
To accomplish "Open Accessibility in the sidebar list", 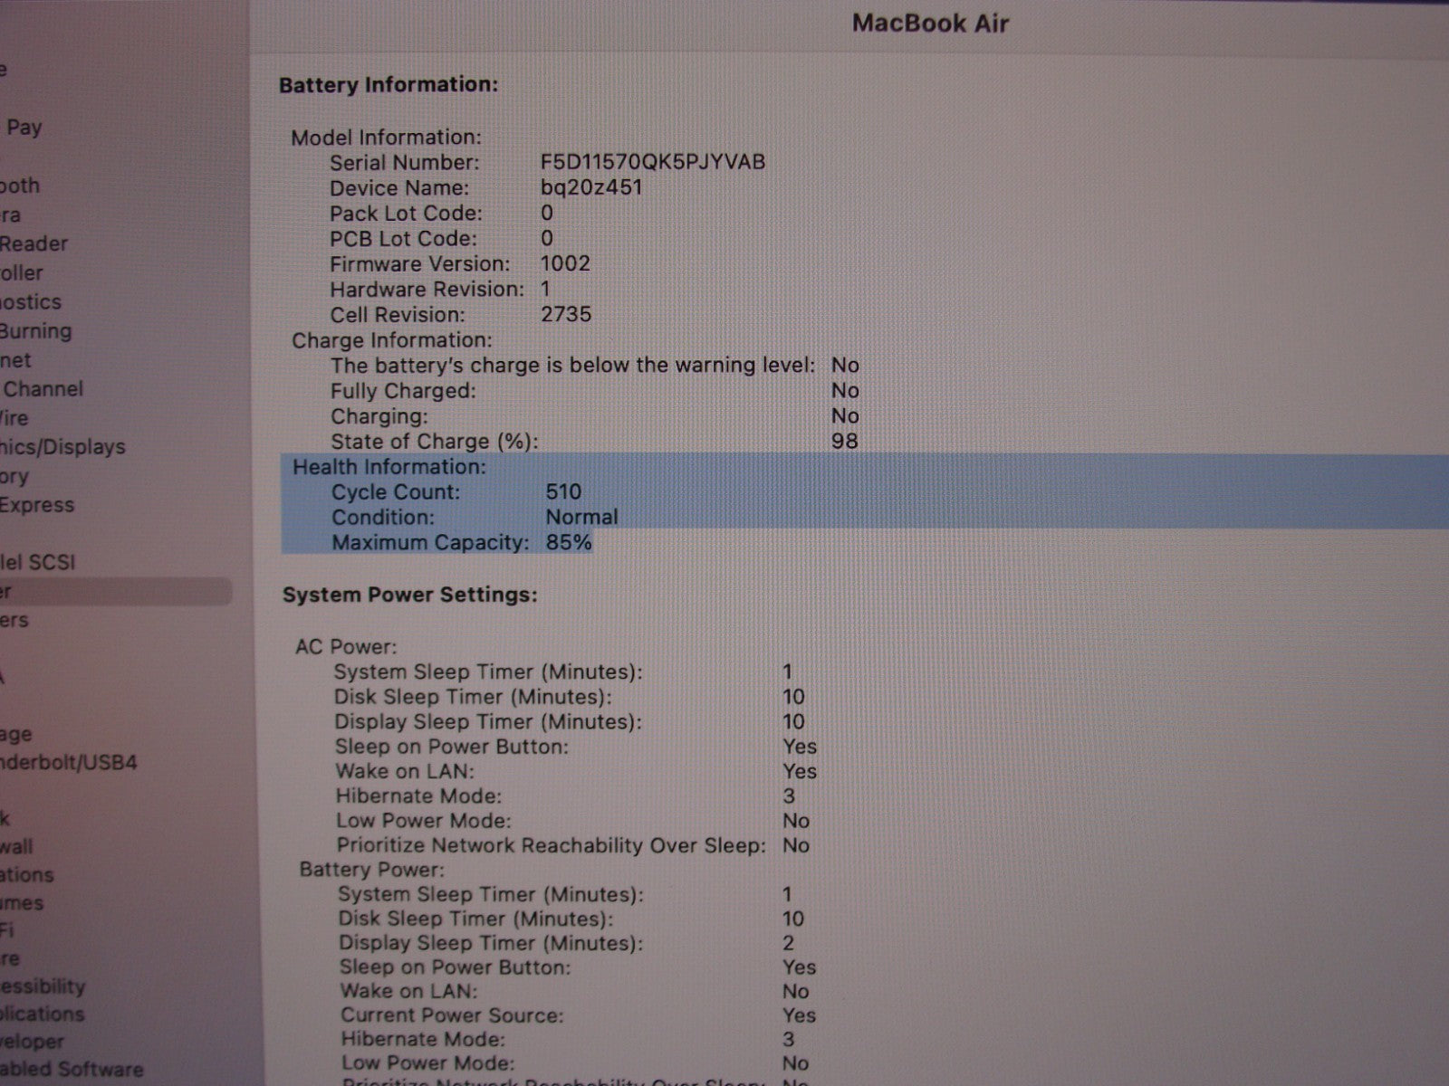I will (x=43, y=986).
